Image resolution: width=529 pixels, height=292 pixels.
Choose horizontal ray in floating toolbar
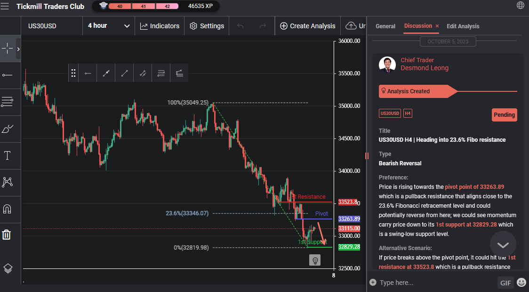(88, 73)
